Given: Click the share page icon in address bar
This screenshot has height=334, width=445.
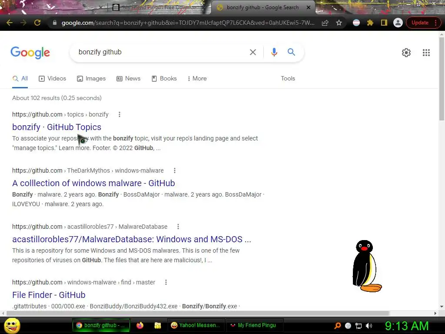Looking at the screenshot, I should (x=325, y=23).
